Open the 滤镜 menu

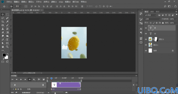pos(54,2)
